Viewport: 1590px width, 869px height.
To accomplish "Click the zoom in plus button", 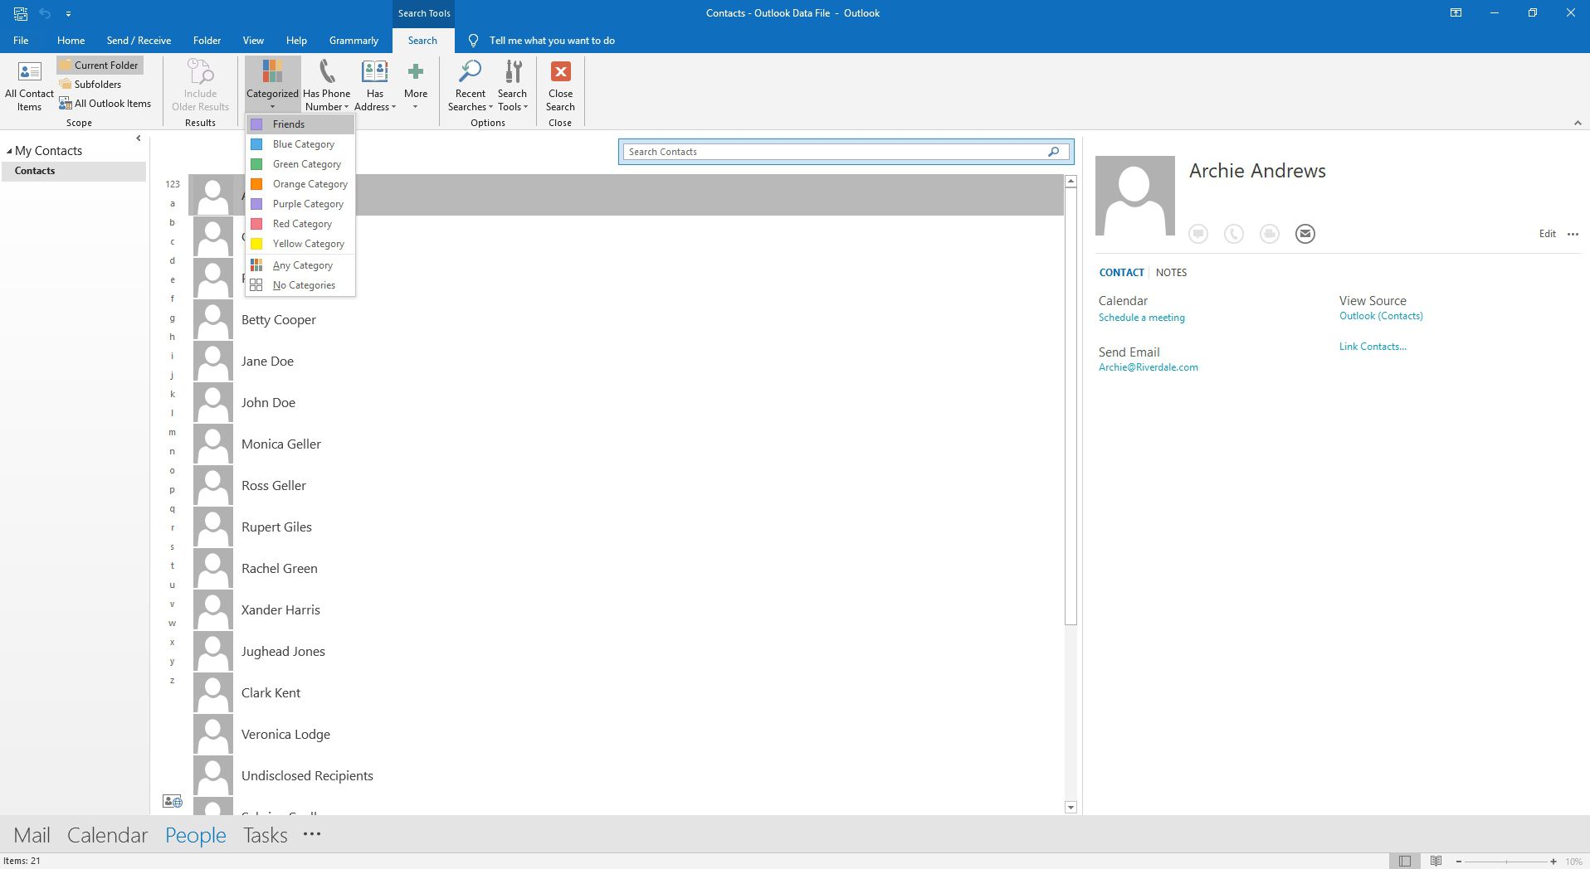I will click(x=1553, y=861).
